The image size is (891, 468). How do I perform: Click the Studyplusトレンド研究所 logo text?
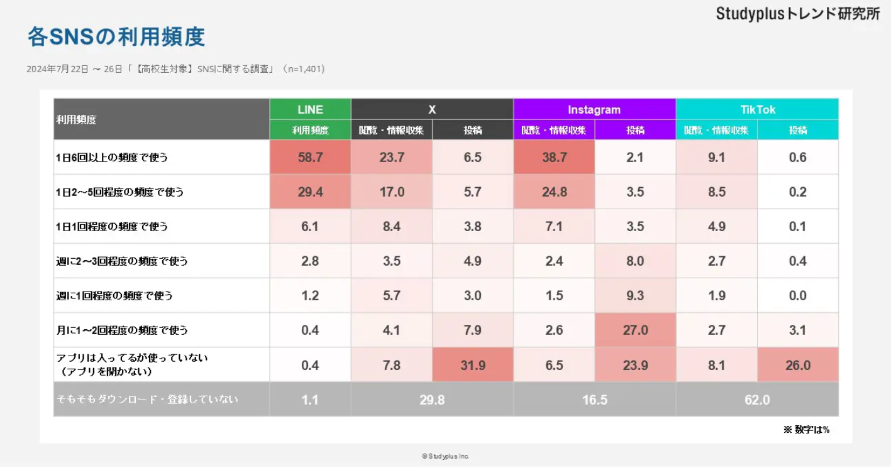pos(797,14)
